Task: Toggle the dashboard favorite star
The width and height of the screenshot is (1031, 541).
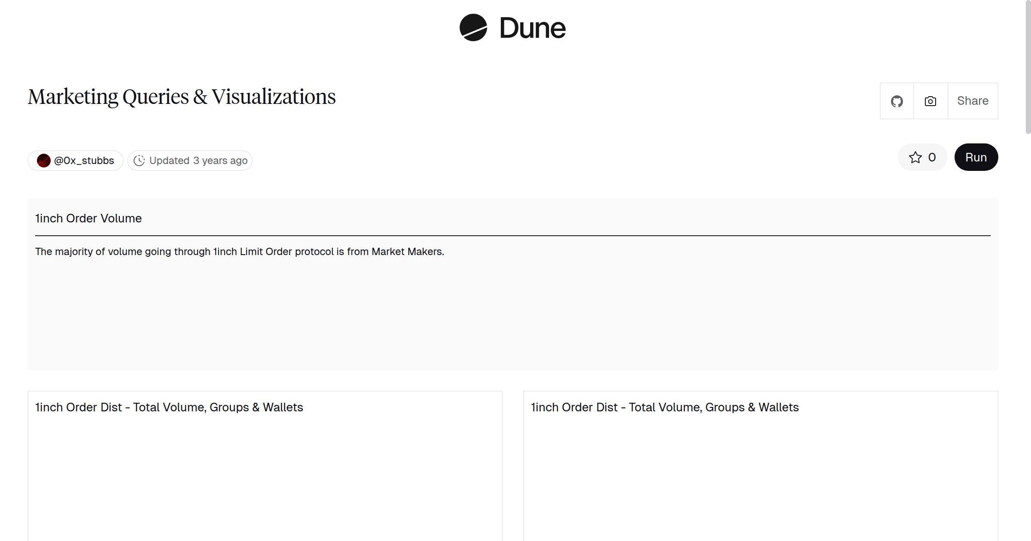Action: click(916, 157)
